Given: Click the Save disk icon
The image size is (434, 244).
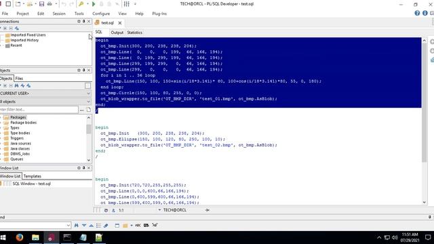Looking at the screenshot, I should (41, 4).
